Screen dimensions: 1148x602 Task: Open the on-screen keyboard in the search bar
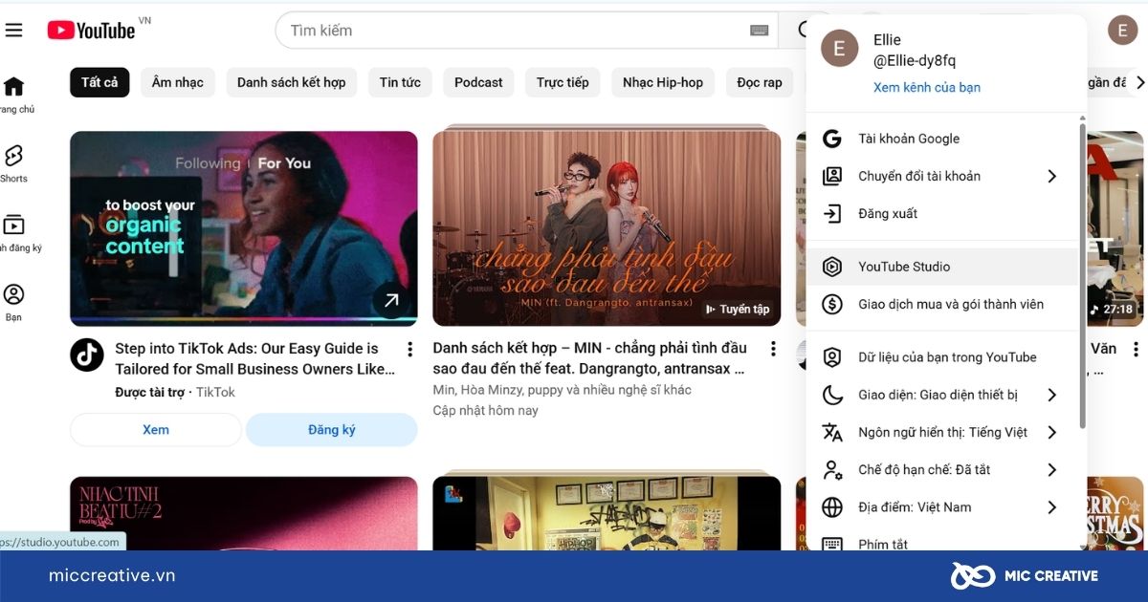(x=761, y=30)
